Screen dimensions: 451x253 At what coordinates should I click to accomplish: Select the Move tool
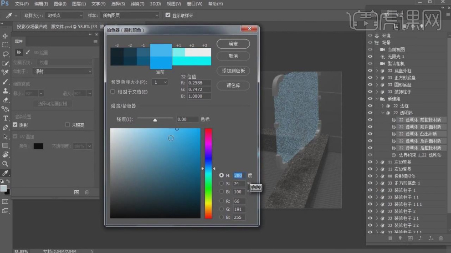pyautogui.click(x=5, y=36)
